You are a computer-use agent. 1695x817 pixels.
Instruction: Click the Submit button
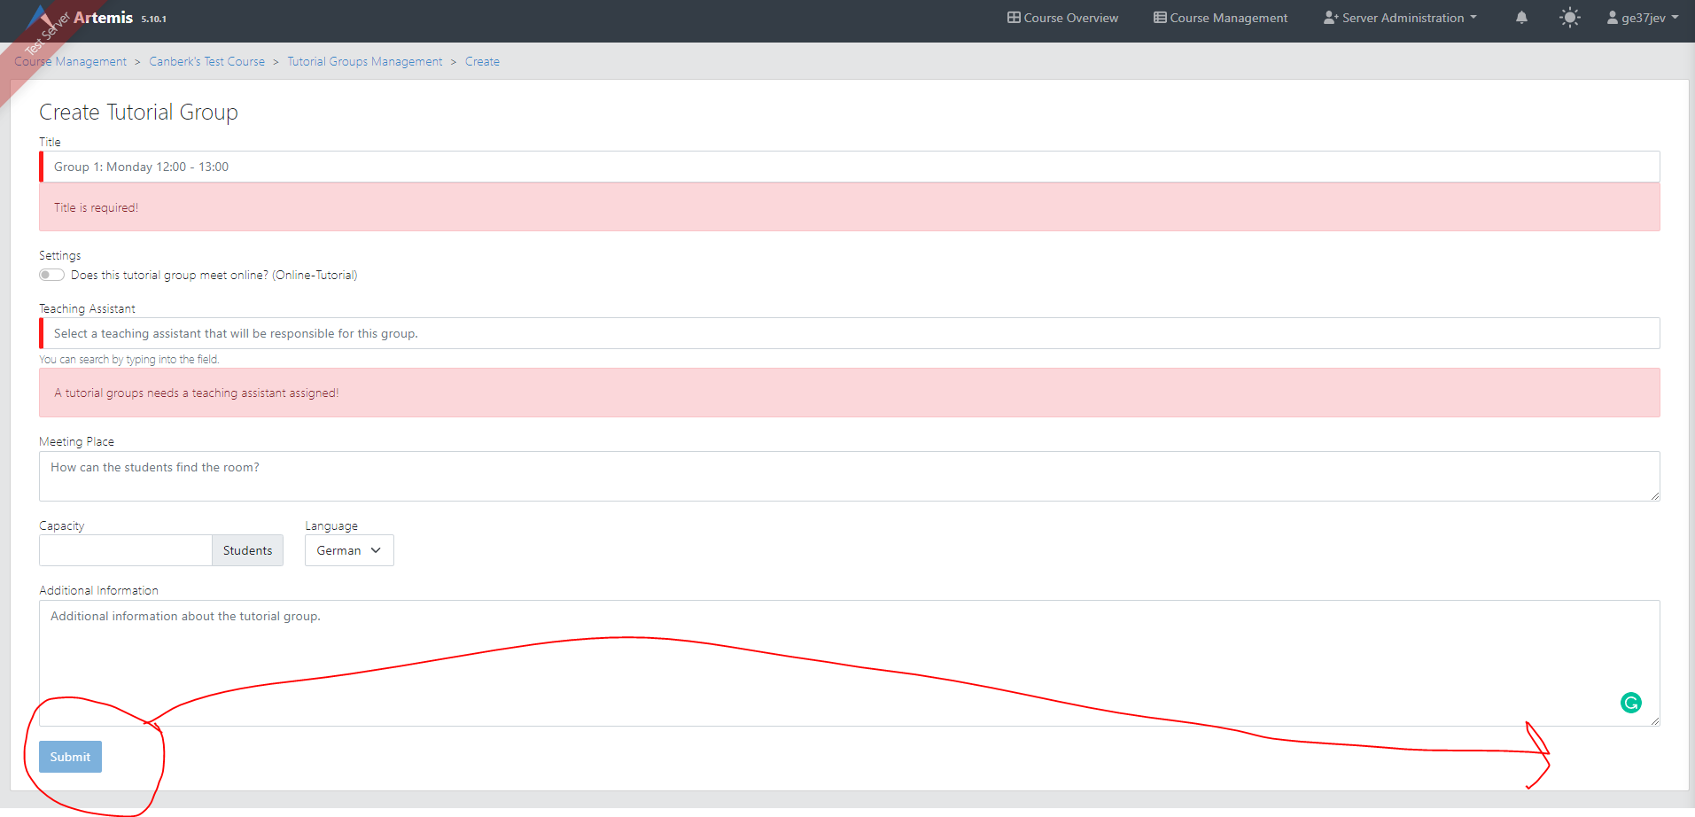[70, 757]
